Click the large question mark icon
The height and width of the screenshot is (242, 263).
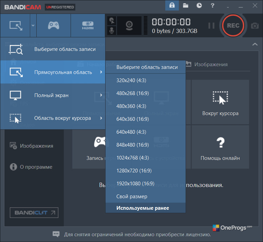pos(221,143)
